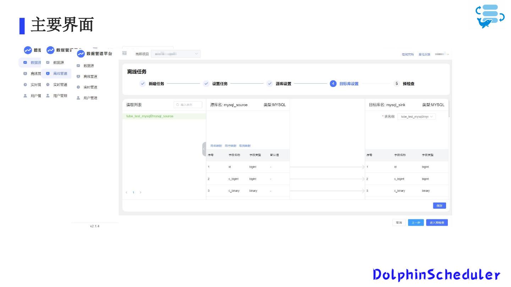Click 用户管理 person icon under the full 数据管道平台 title
The width and height of the screenshot is (511, 287).
(78, 98)
